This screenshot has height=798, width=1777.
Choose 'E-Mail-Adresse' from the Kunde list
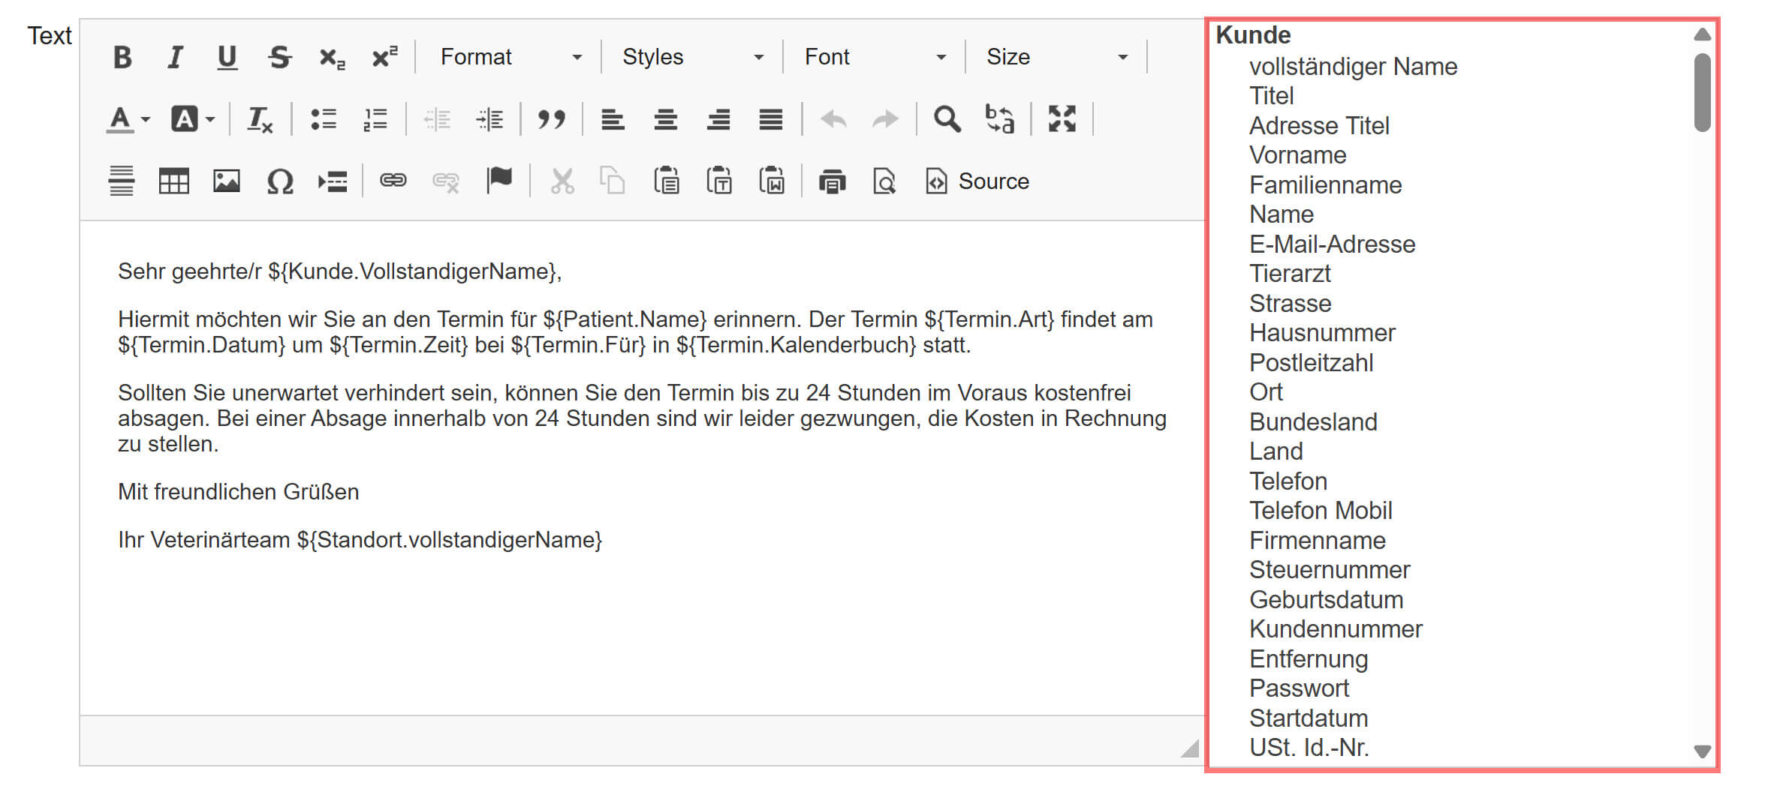point(1332,244)
